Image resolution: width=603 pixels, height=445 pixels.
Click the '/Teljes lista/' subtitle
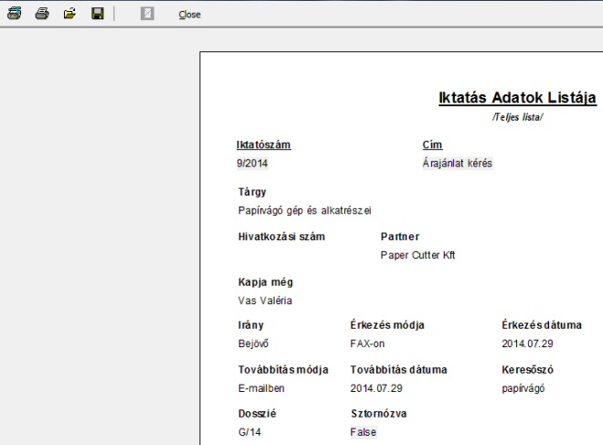(x=517, y=117)
